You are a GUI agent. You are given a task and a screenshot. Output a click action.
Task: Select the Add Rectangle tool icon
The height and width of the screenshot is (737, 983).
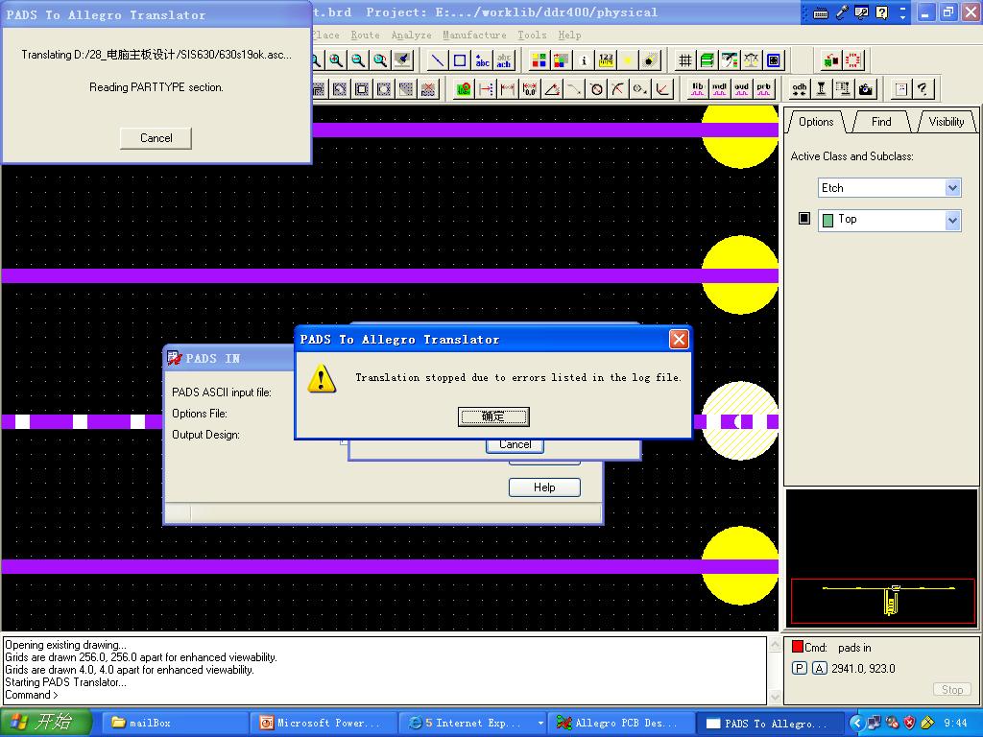pyautogui.click(x=460, y=60)
